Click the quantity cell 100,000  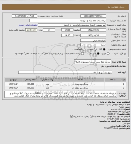point(30,88)
